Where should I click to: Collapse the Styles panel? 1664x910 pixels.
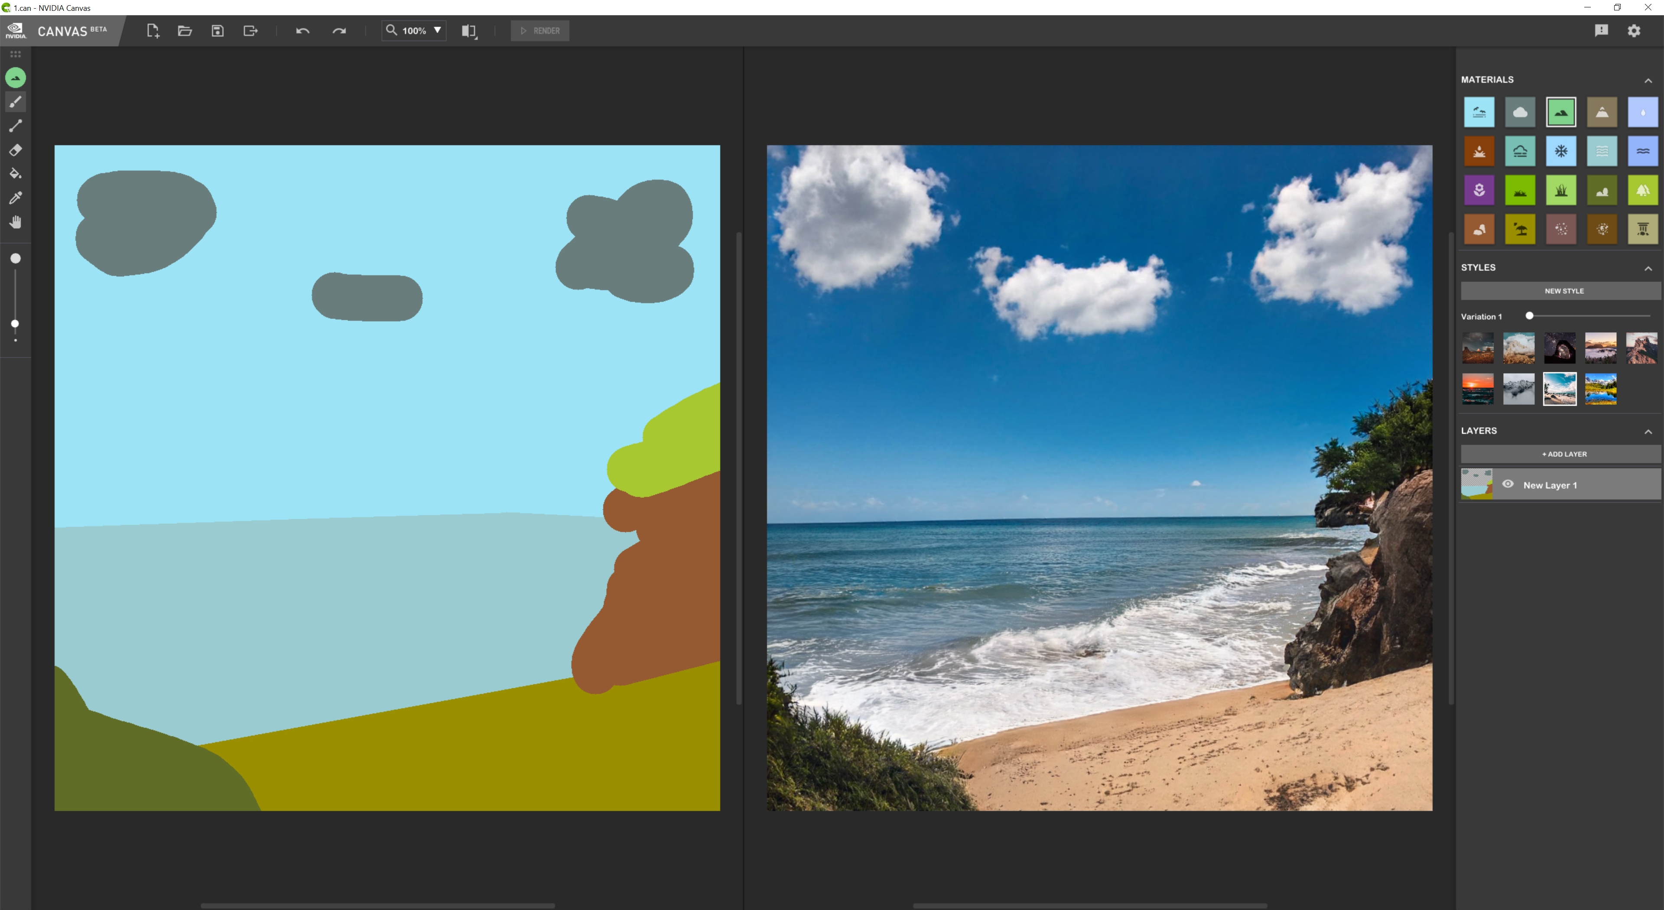pos(1648,269)
